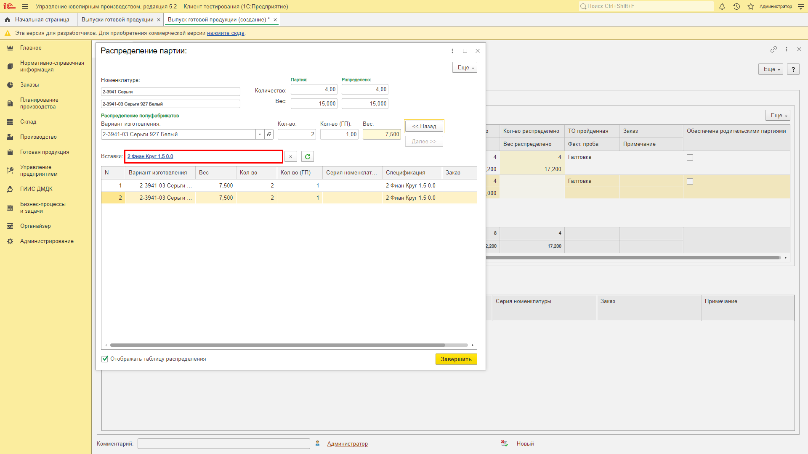
Task: Switch to Выпуски готовой продукции tab
Action: (117, 20)
